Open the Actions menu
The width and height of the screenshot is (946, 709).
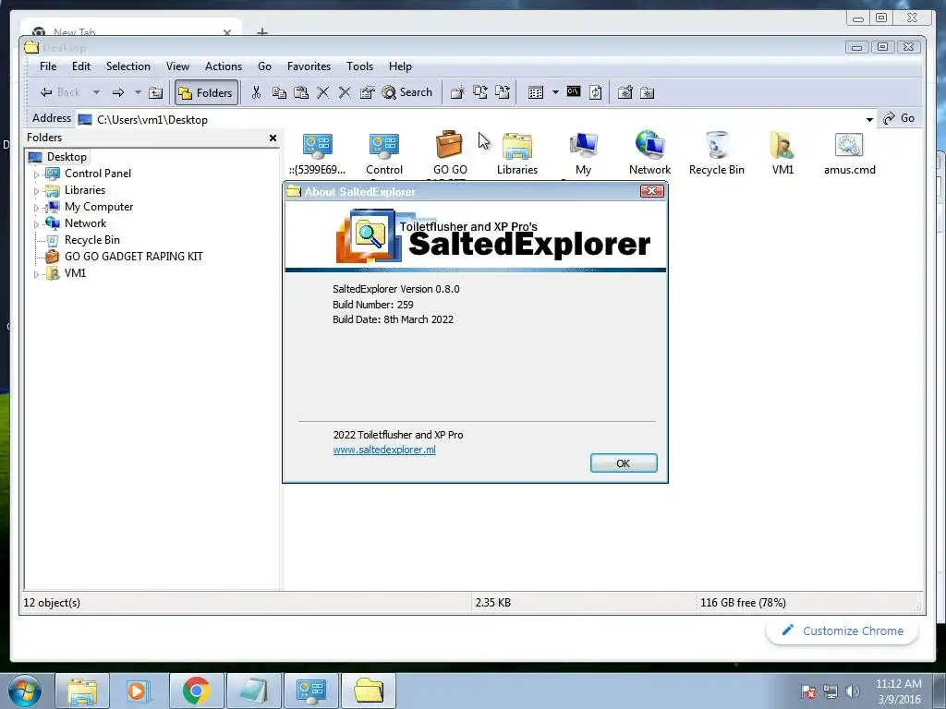[224, 66]
